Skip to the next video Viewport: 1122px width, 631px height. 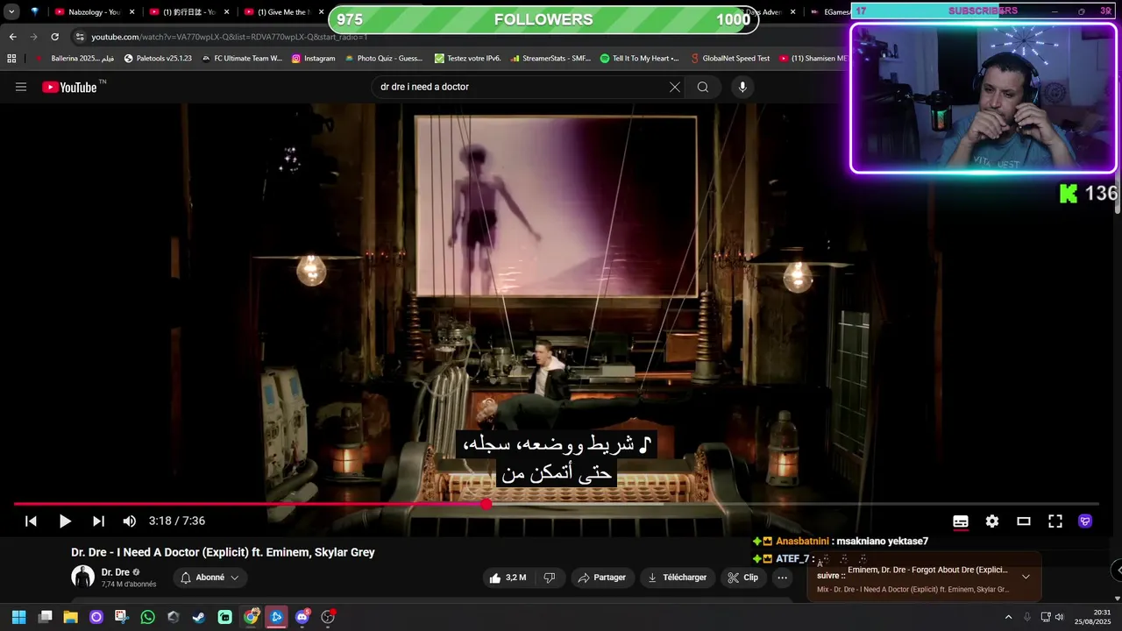(x=98, y=521)
